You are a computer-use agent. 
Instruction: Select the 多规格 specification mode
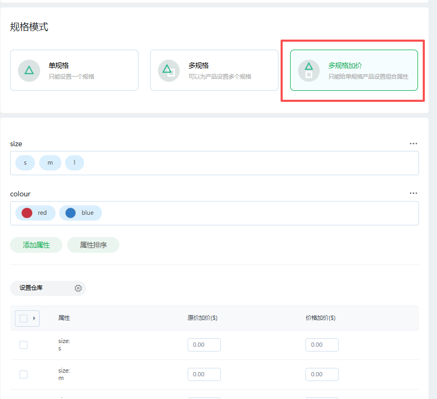(214, 70)
